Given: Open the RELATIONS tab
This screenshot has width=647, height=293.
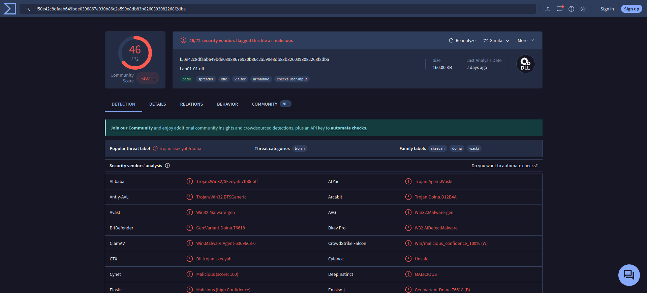Looking at the screenshot, I should click(x=191, y=104).
